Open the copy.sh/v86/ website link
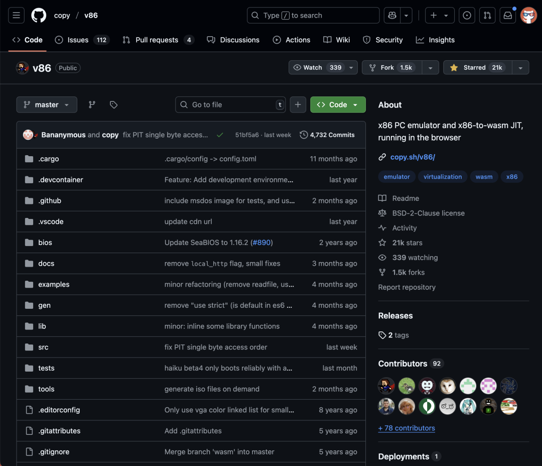The image size is (542, 466). [x=413, y=157]
